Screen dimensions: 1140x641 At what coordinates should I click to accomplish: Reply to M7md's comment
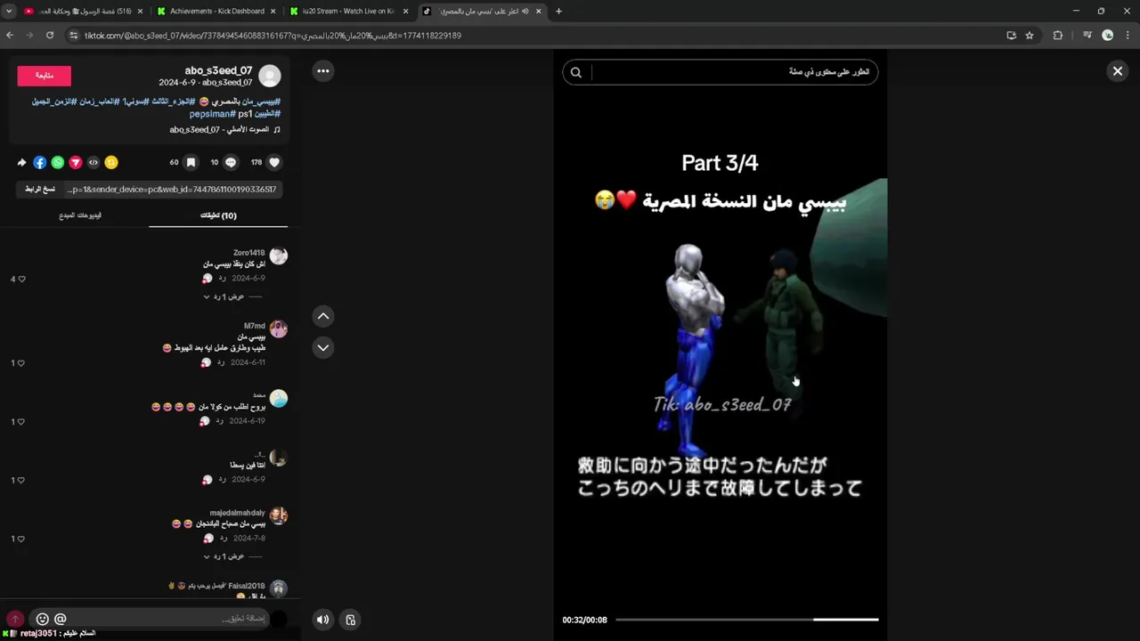(223, 362)
